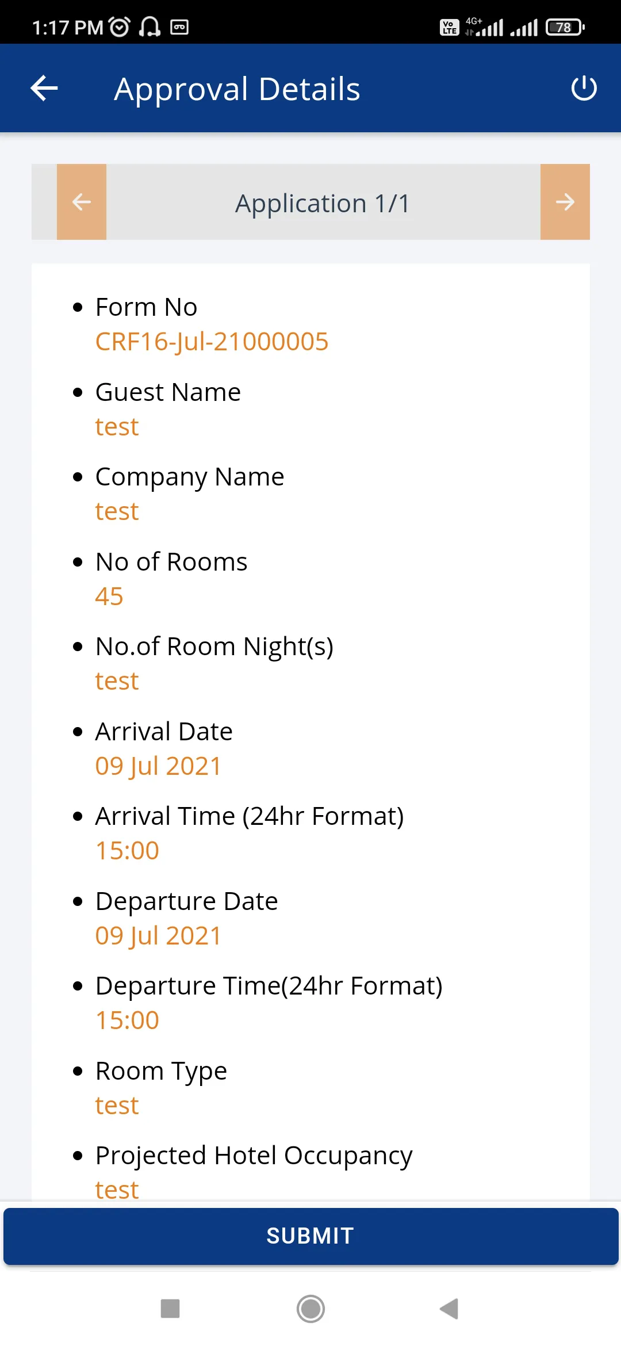Image resolution: width=621 pixels, height=1346 pixels.
Task: Go to next application with right arrow
Action: click(x=565, y=202)
